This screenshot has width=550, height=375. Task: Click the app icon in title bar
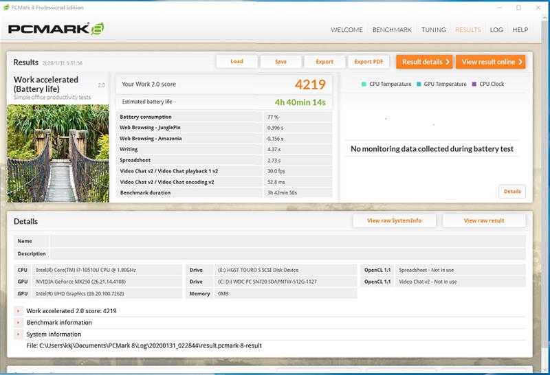point(5,8)
